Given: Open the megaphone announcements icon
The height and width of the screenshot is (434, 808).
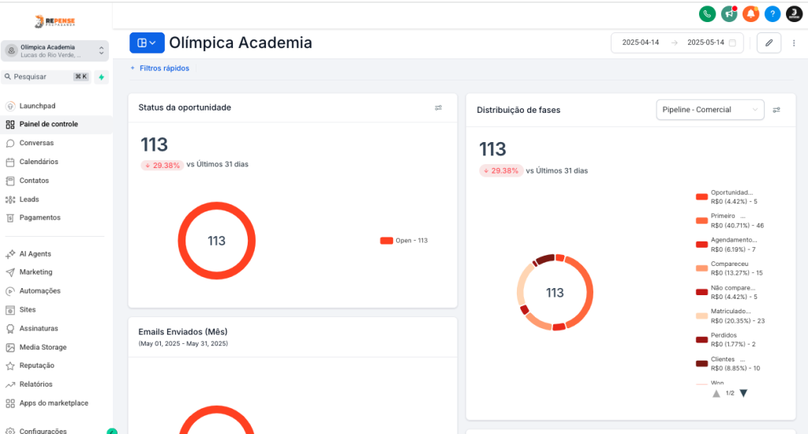Looking at the screenshot, I should coord(729,13).
